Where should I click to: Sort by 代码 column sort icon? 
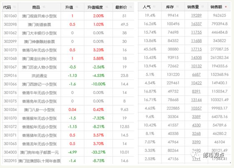[14, 7]
